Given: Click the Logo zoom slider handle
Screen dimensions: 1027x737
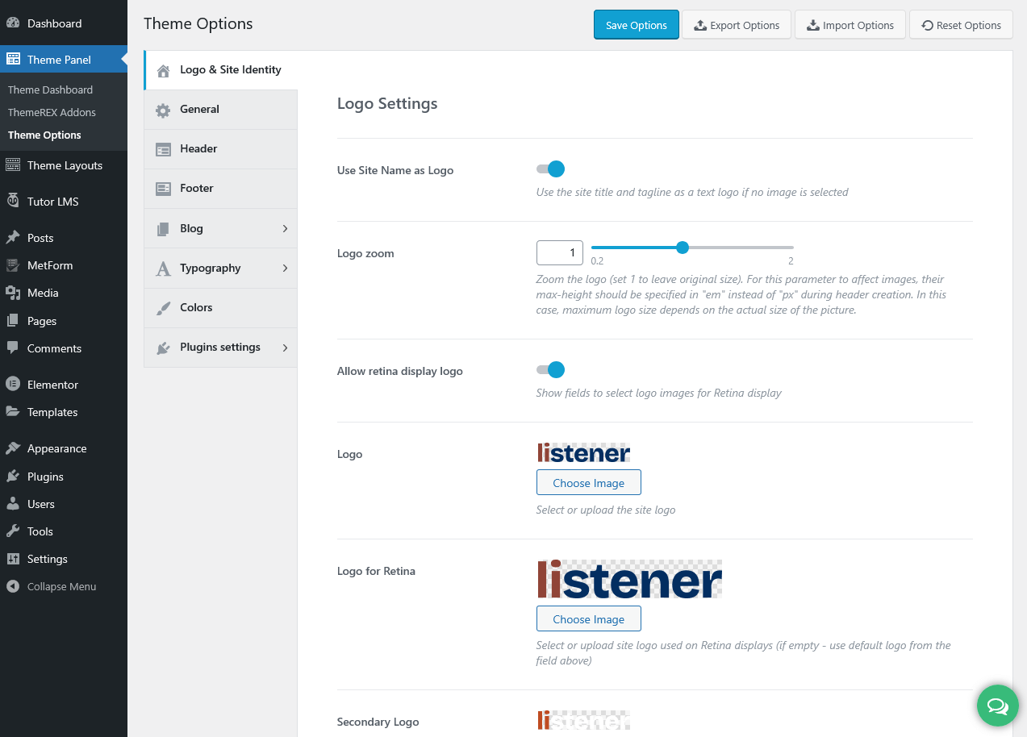Looking at the screenshot, I should (x=683, y=248).
